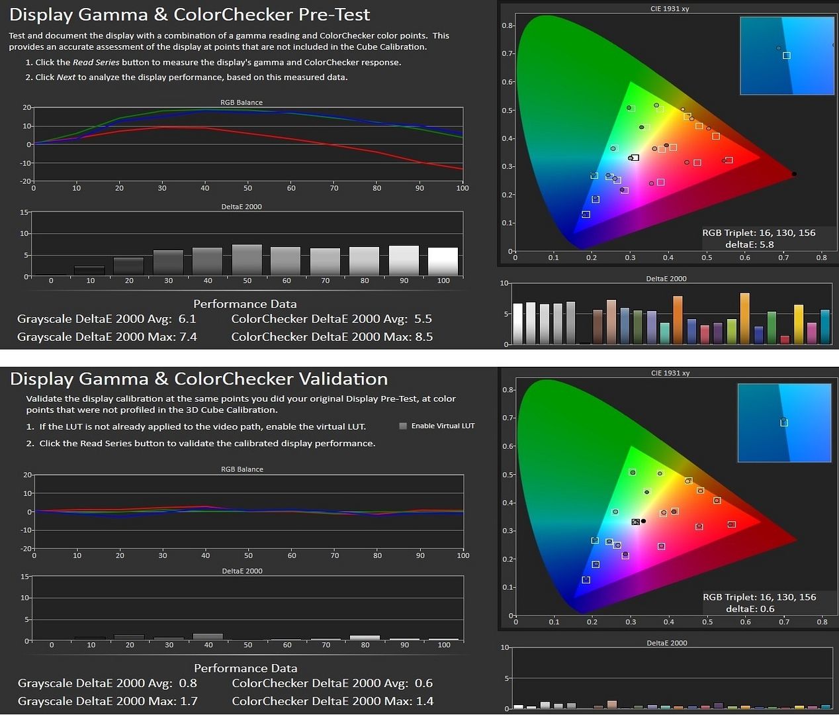839x715 pixels.
Task: Select the black measured point beyond red corner in Pre-Test CIE
Action: (x=794, y=174)
